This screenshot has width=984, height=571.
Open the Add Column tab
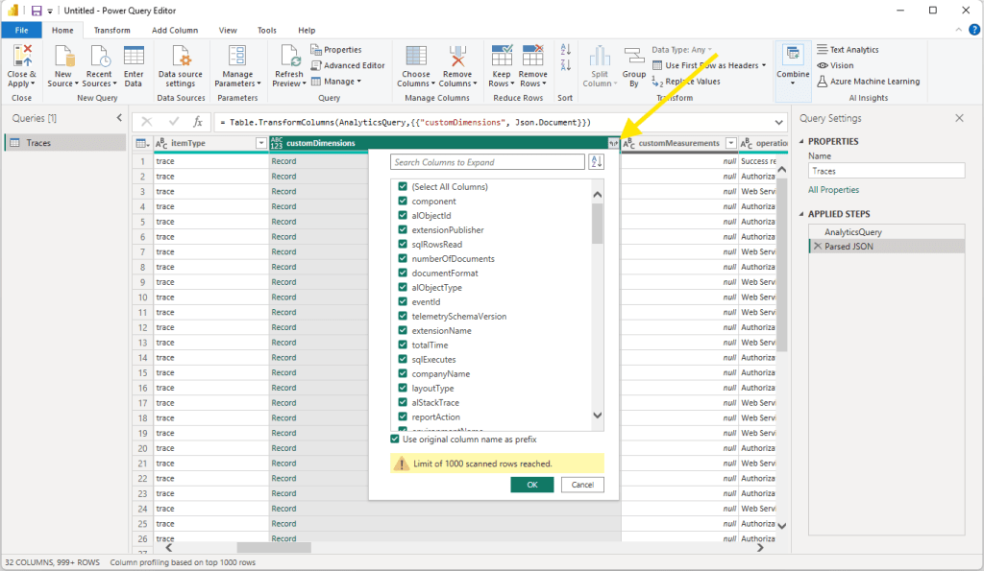click(x=175, y=30)
